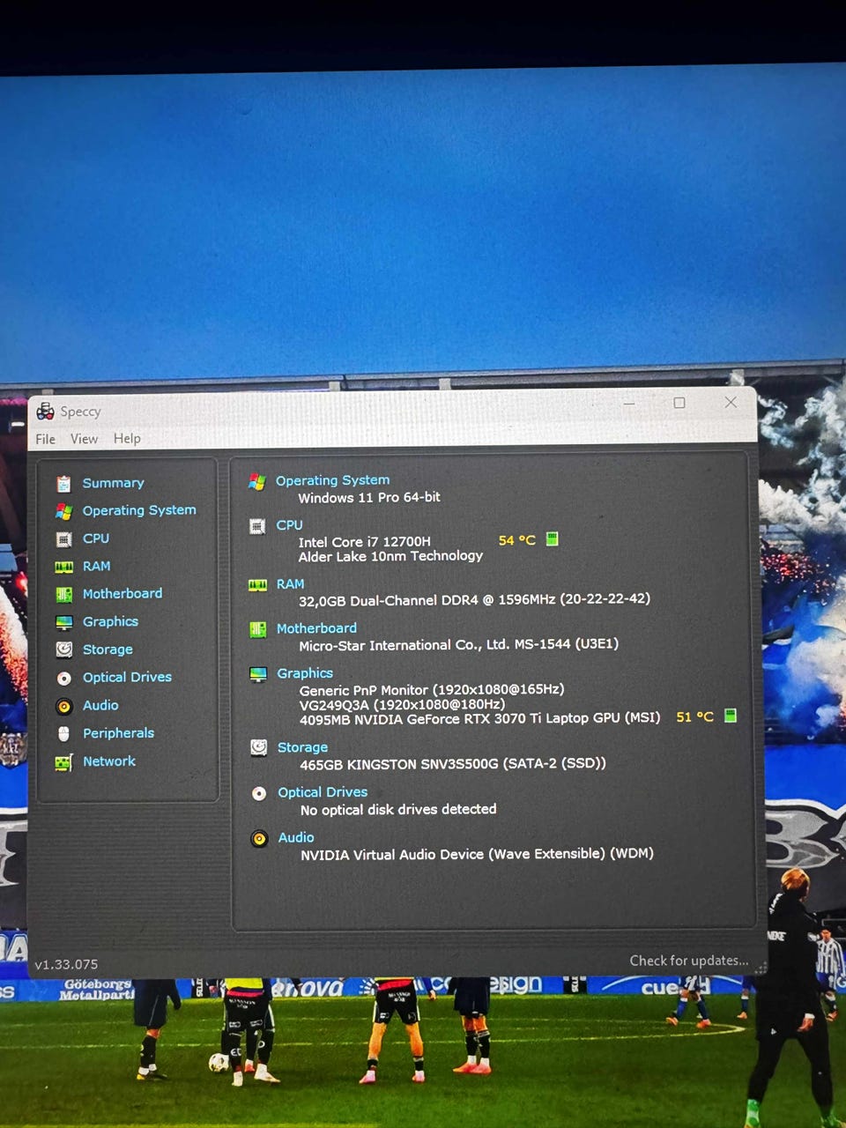
Task: Select Storage in the sidebar
Action: (x=108, y=649)
